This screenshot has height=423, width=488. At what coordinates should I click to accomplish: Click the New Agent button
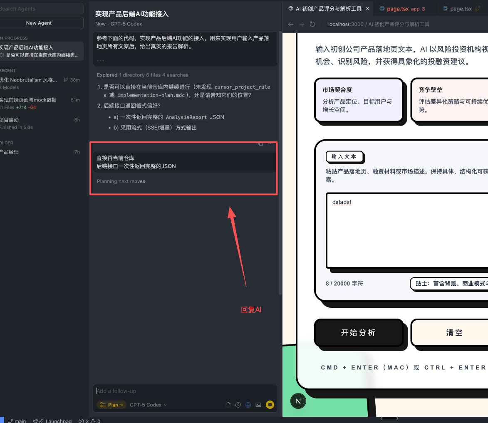pyautogui.click(x=39, y=23)
